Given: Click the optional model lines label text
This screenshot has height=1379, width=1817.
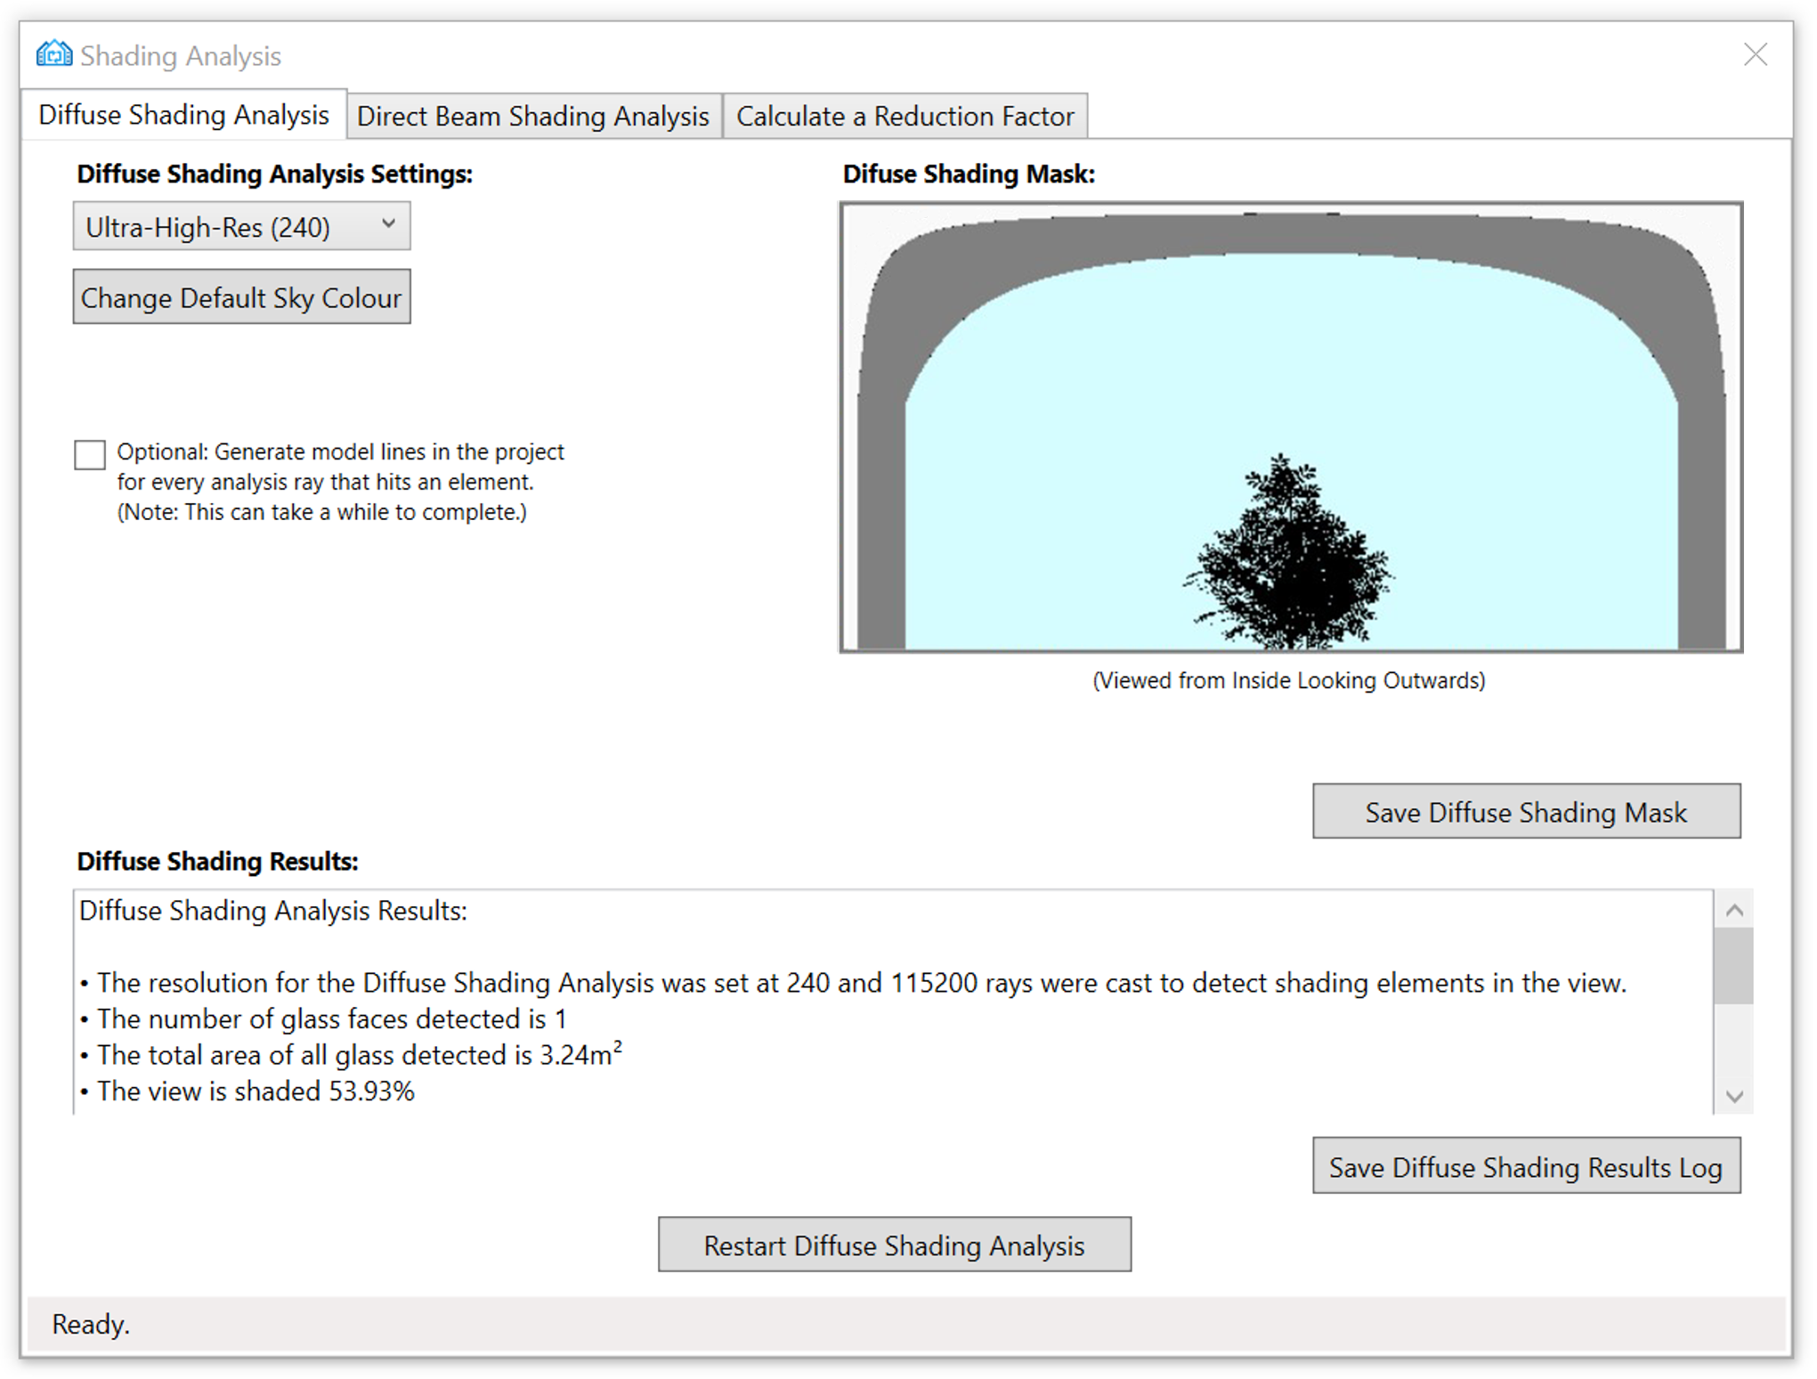Looking at the screenshot, I should pyautogui.click(x=339, y=482).
